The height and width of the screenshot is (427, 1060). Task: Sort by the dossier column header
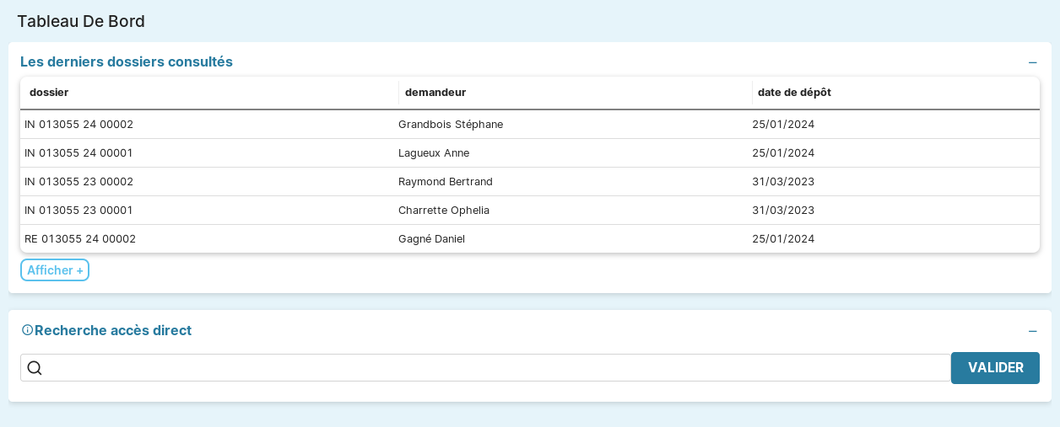point(49,93)
